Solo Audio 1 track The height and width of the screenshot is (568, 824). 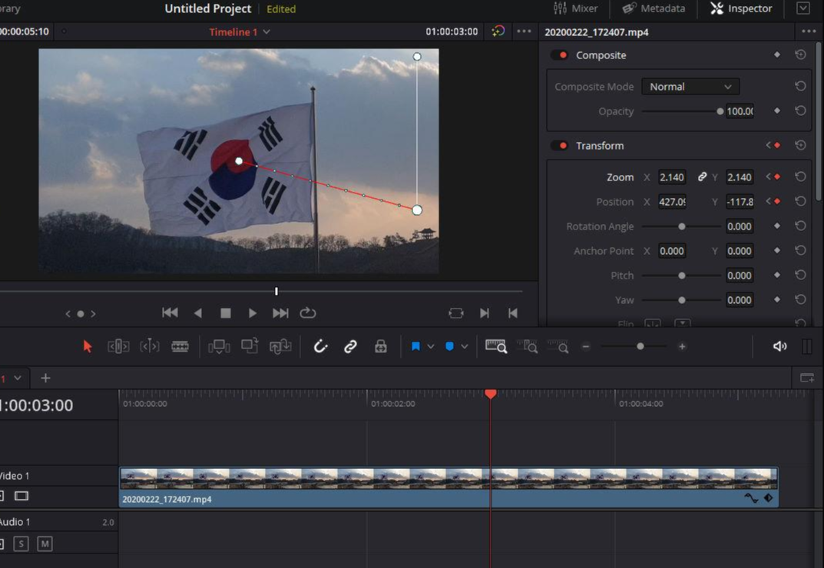pos(21,544)
